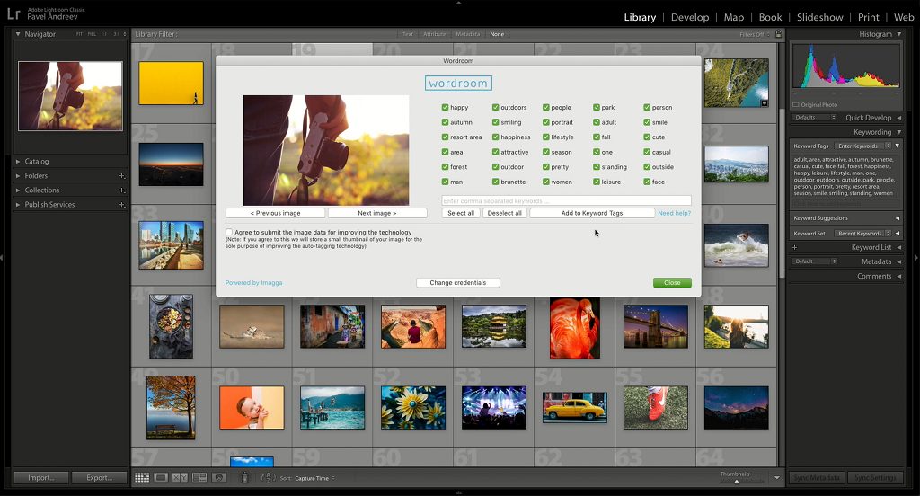Uncheck the 'happy' keyword checkbox
This screenshot has width=920, height=496.
pos(446,108)
